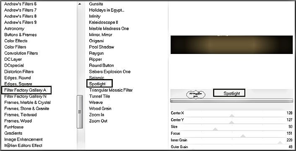Image resolution: width=296 pixels, height=151 pixels.
Task: Choose Buttons & Frames category
Action: [21, 35]
